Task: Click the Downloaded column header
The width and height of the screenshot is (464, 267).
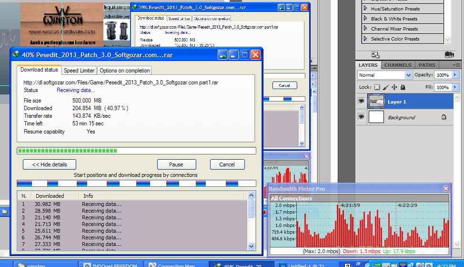Action: pos(50,195)
